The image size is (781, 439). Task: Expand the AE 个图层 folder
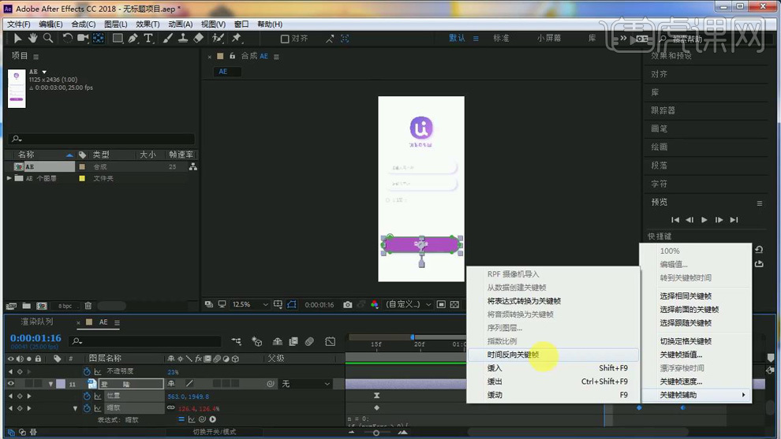[9, 179]
